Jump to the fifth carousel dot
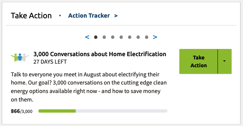The image size is (243, 126). point(130,37)
